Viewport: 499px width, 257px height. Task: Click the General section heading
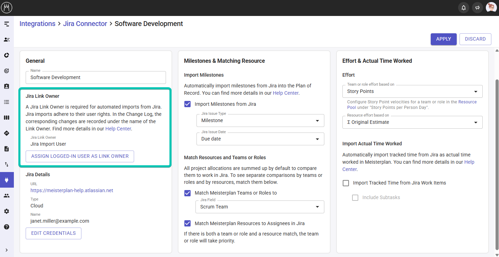tap(35, 61)
